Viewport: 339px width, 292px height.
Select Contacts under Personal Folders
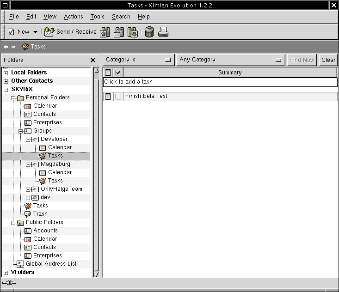tap(44, 114)
